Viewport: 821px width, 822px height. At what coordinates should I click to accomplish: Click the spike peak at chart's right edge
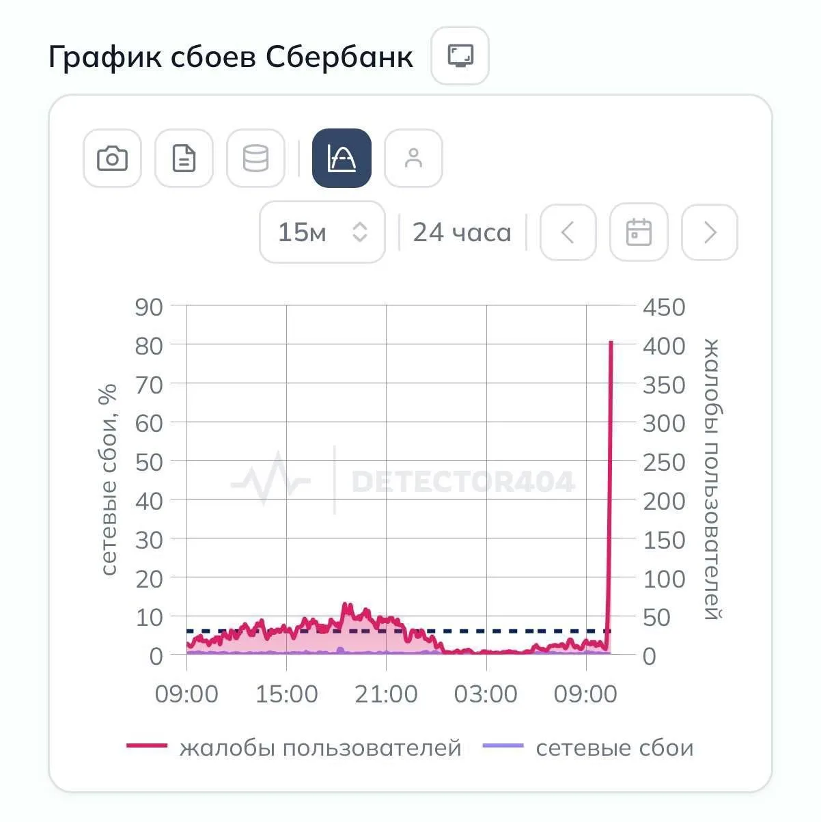[611, 342]
